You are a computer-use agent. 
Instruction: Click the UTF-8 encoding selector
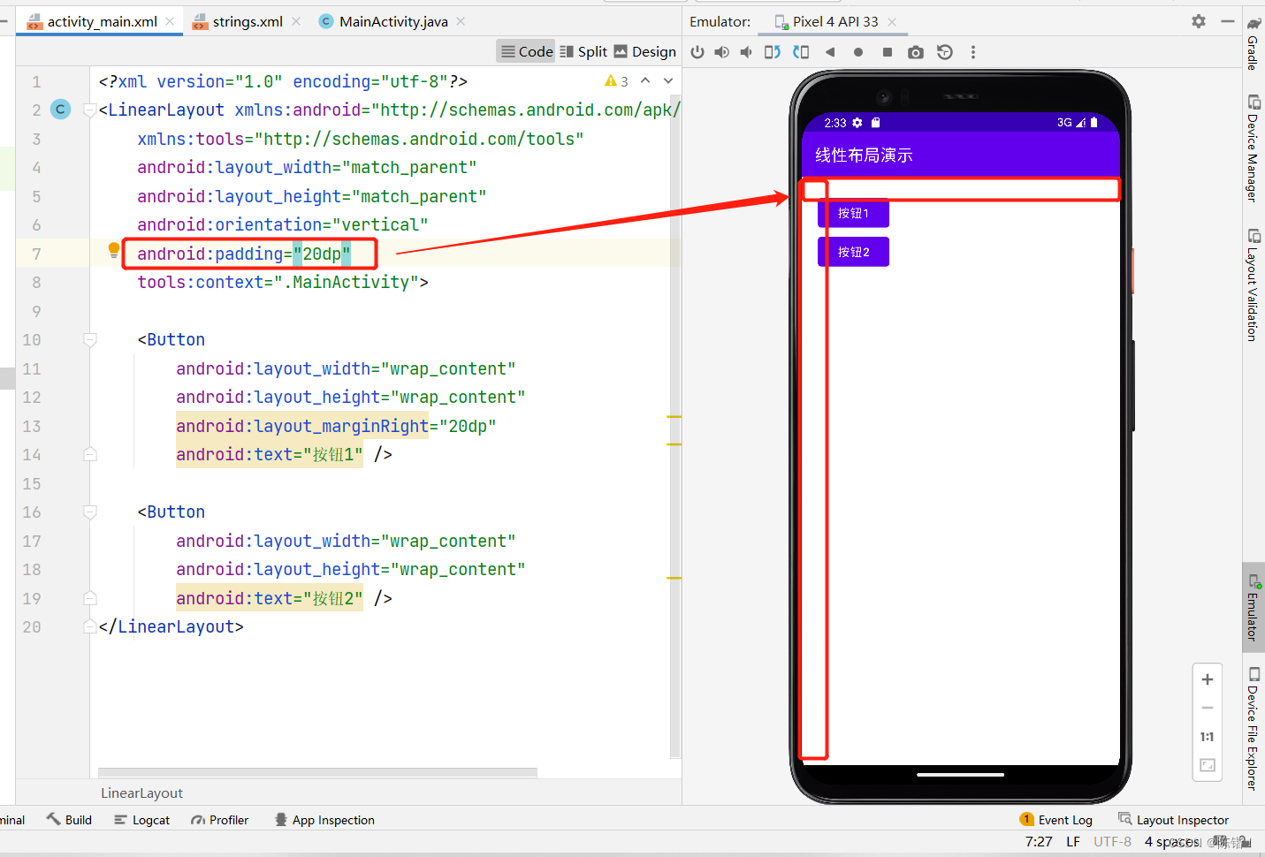click(1112, 842)
